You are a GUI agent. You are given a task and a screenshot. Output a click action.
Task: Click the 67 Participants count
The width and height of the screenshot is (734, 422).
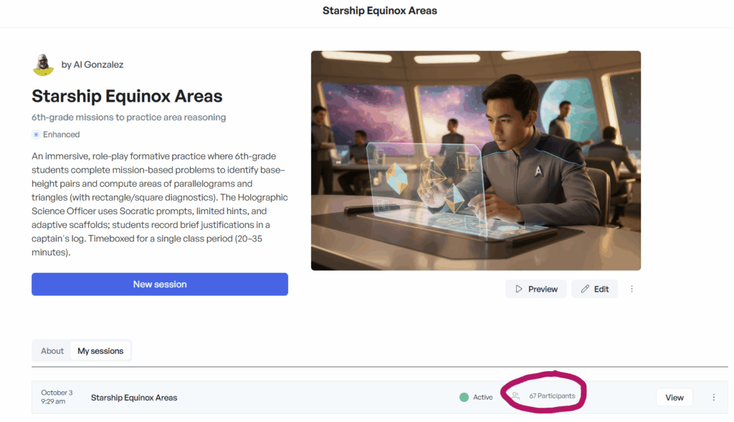coord(552,396)
